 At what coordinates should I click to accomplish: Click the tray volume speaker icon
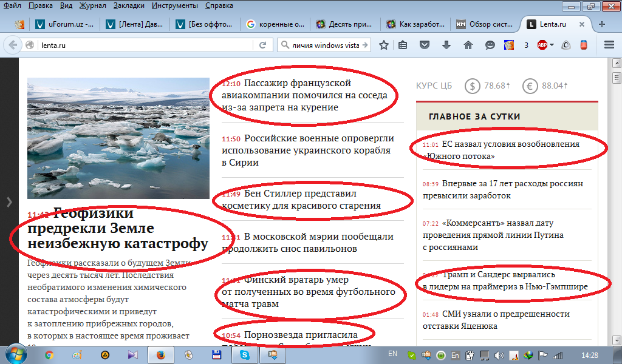499,356
